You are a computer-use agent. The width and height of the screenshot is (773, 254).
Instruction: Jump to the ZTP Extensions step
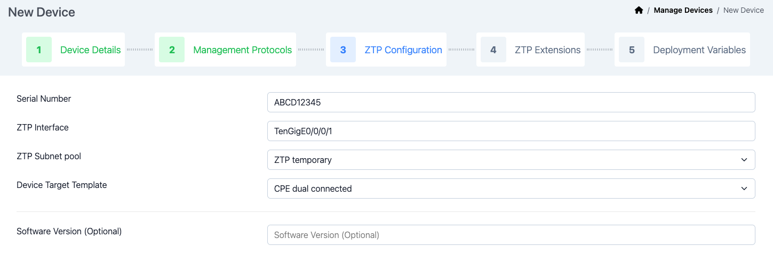(x=547, y=50)
